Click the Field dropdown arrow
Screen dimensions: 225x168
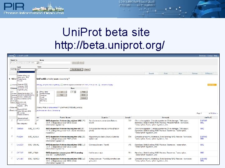(35, 70)
